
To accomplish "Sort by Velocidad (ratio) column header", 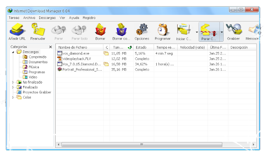I will (193, 48).
